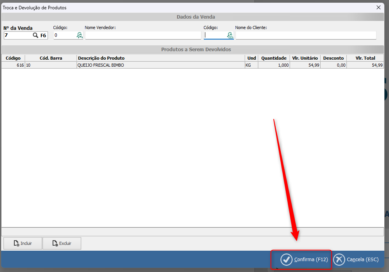389x272 pixels.
Task: Cancel the operation with Cancela (ESC)
Action: coord(356,260)
